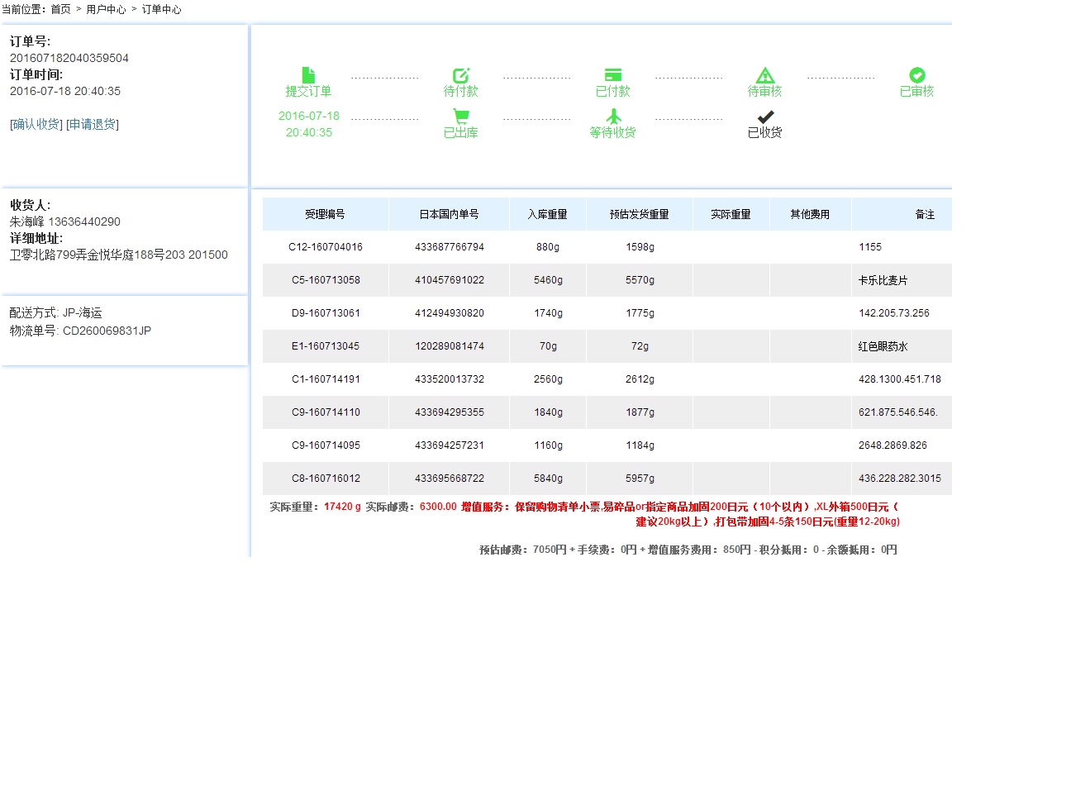Select row C9-160714110
Screen dimensions: 1071x800
point(607,412)
